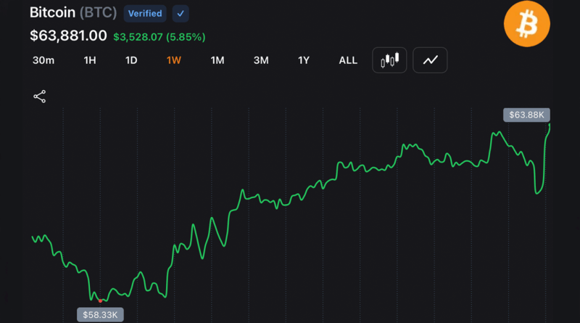Image resolution: width=580 pixels, height=323 pixels.
Task: Click the $63,881.00 current price
Action: point(68,36)
